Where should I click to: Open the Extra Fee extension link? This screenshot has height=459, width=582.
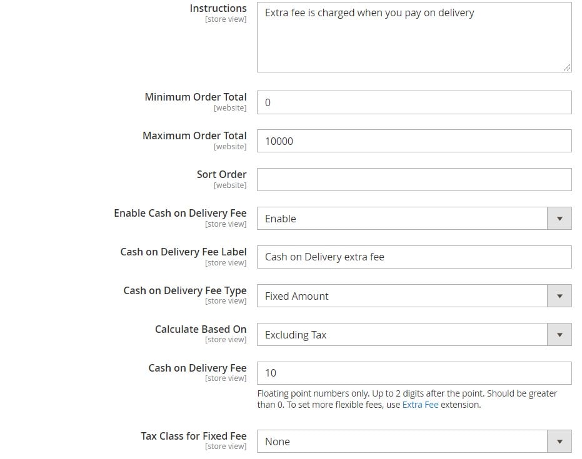pyautogui.click(x=420, y=405)
